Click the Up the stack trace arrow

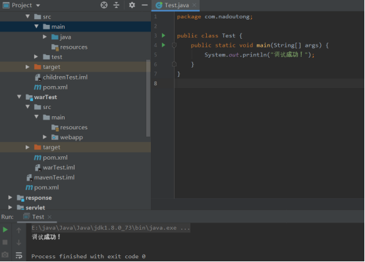[x=19, y=230]
